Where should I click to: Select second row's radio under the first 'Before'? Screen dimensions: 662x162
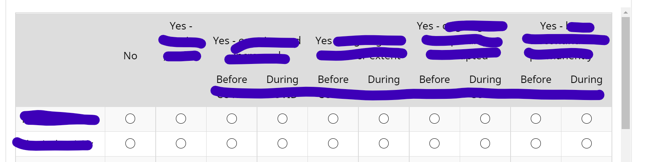[232, 143]
